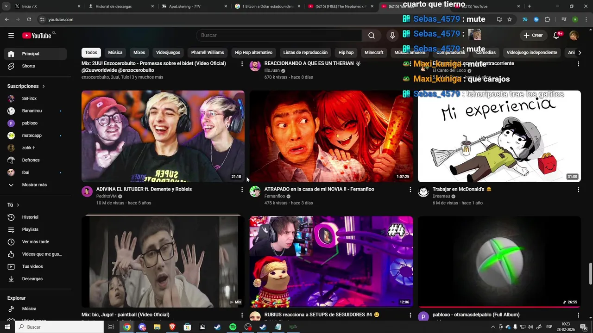Start voice search with microphone icon
593x333 pixels.
392,36
